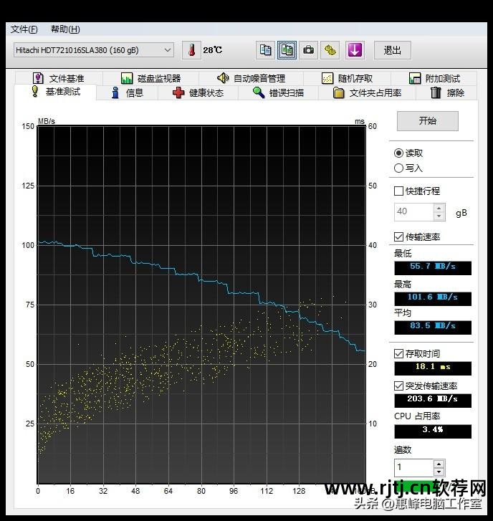Viewport: 493px width, 521px height.
Task: Click the short stroke gB value field
Action: pos(413,211)
